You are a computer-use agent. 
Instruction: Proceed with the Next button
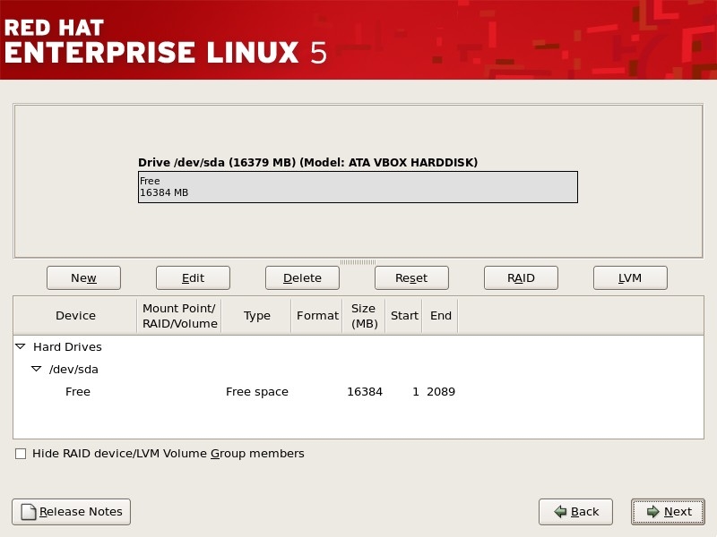click(x=668, y=511)
